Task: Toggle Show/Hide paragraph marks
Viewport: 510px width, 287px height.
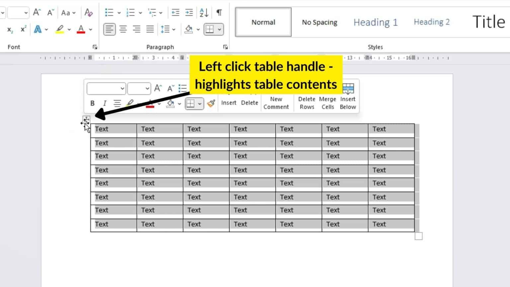Action: click(x=218, y=12)
